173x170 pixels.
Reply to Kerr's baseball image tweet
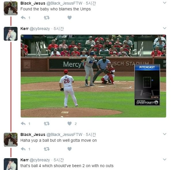(x=23, y=124)
